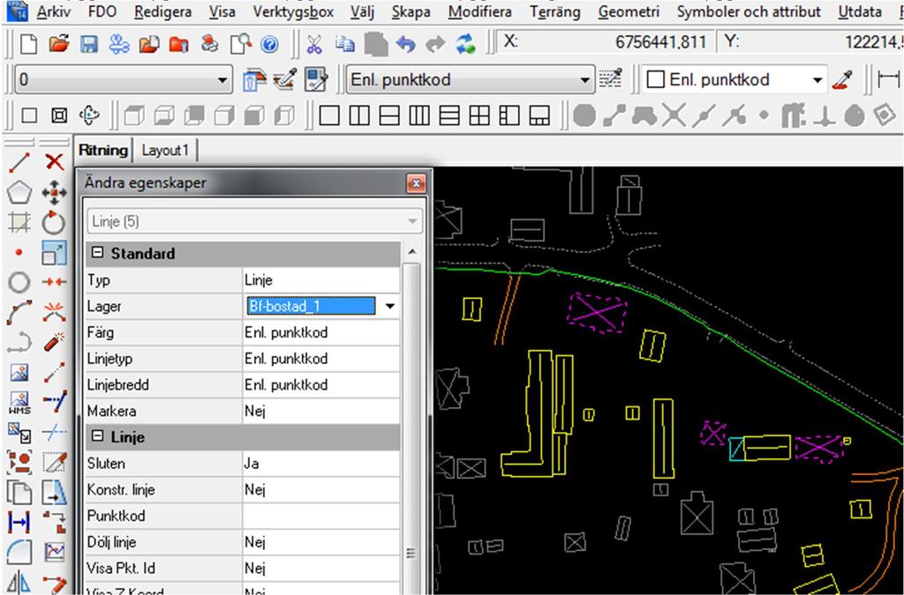904x595 pixels.
Task: Click the red X delete tool
Action: tap(54, 162)
